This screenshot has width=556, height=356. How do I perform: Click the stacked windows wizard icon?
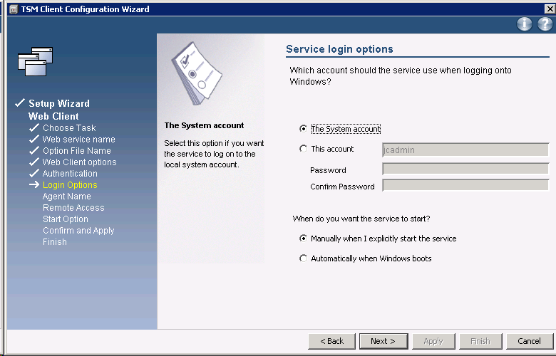[x=36, y=63]
